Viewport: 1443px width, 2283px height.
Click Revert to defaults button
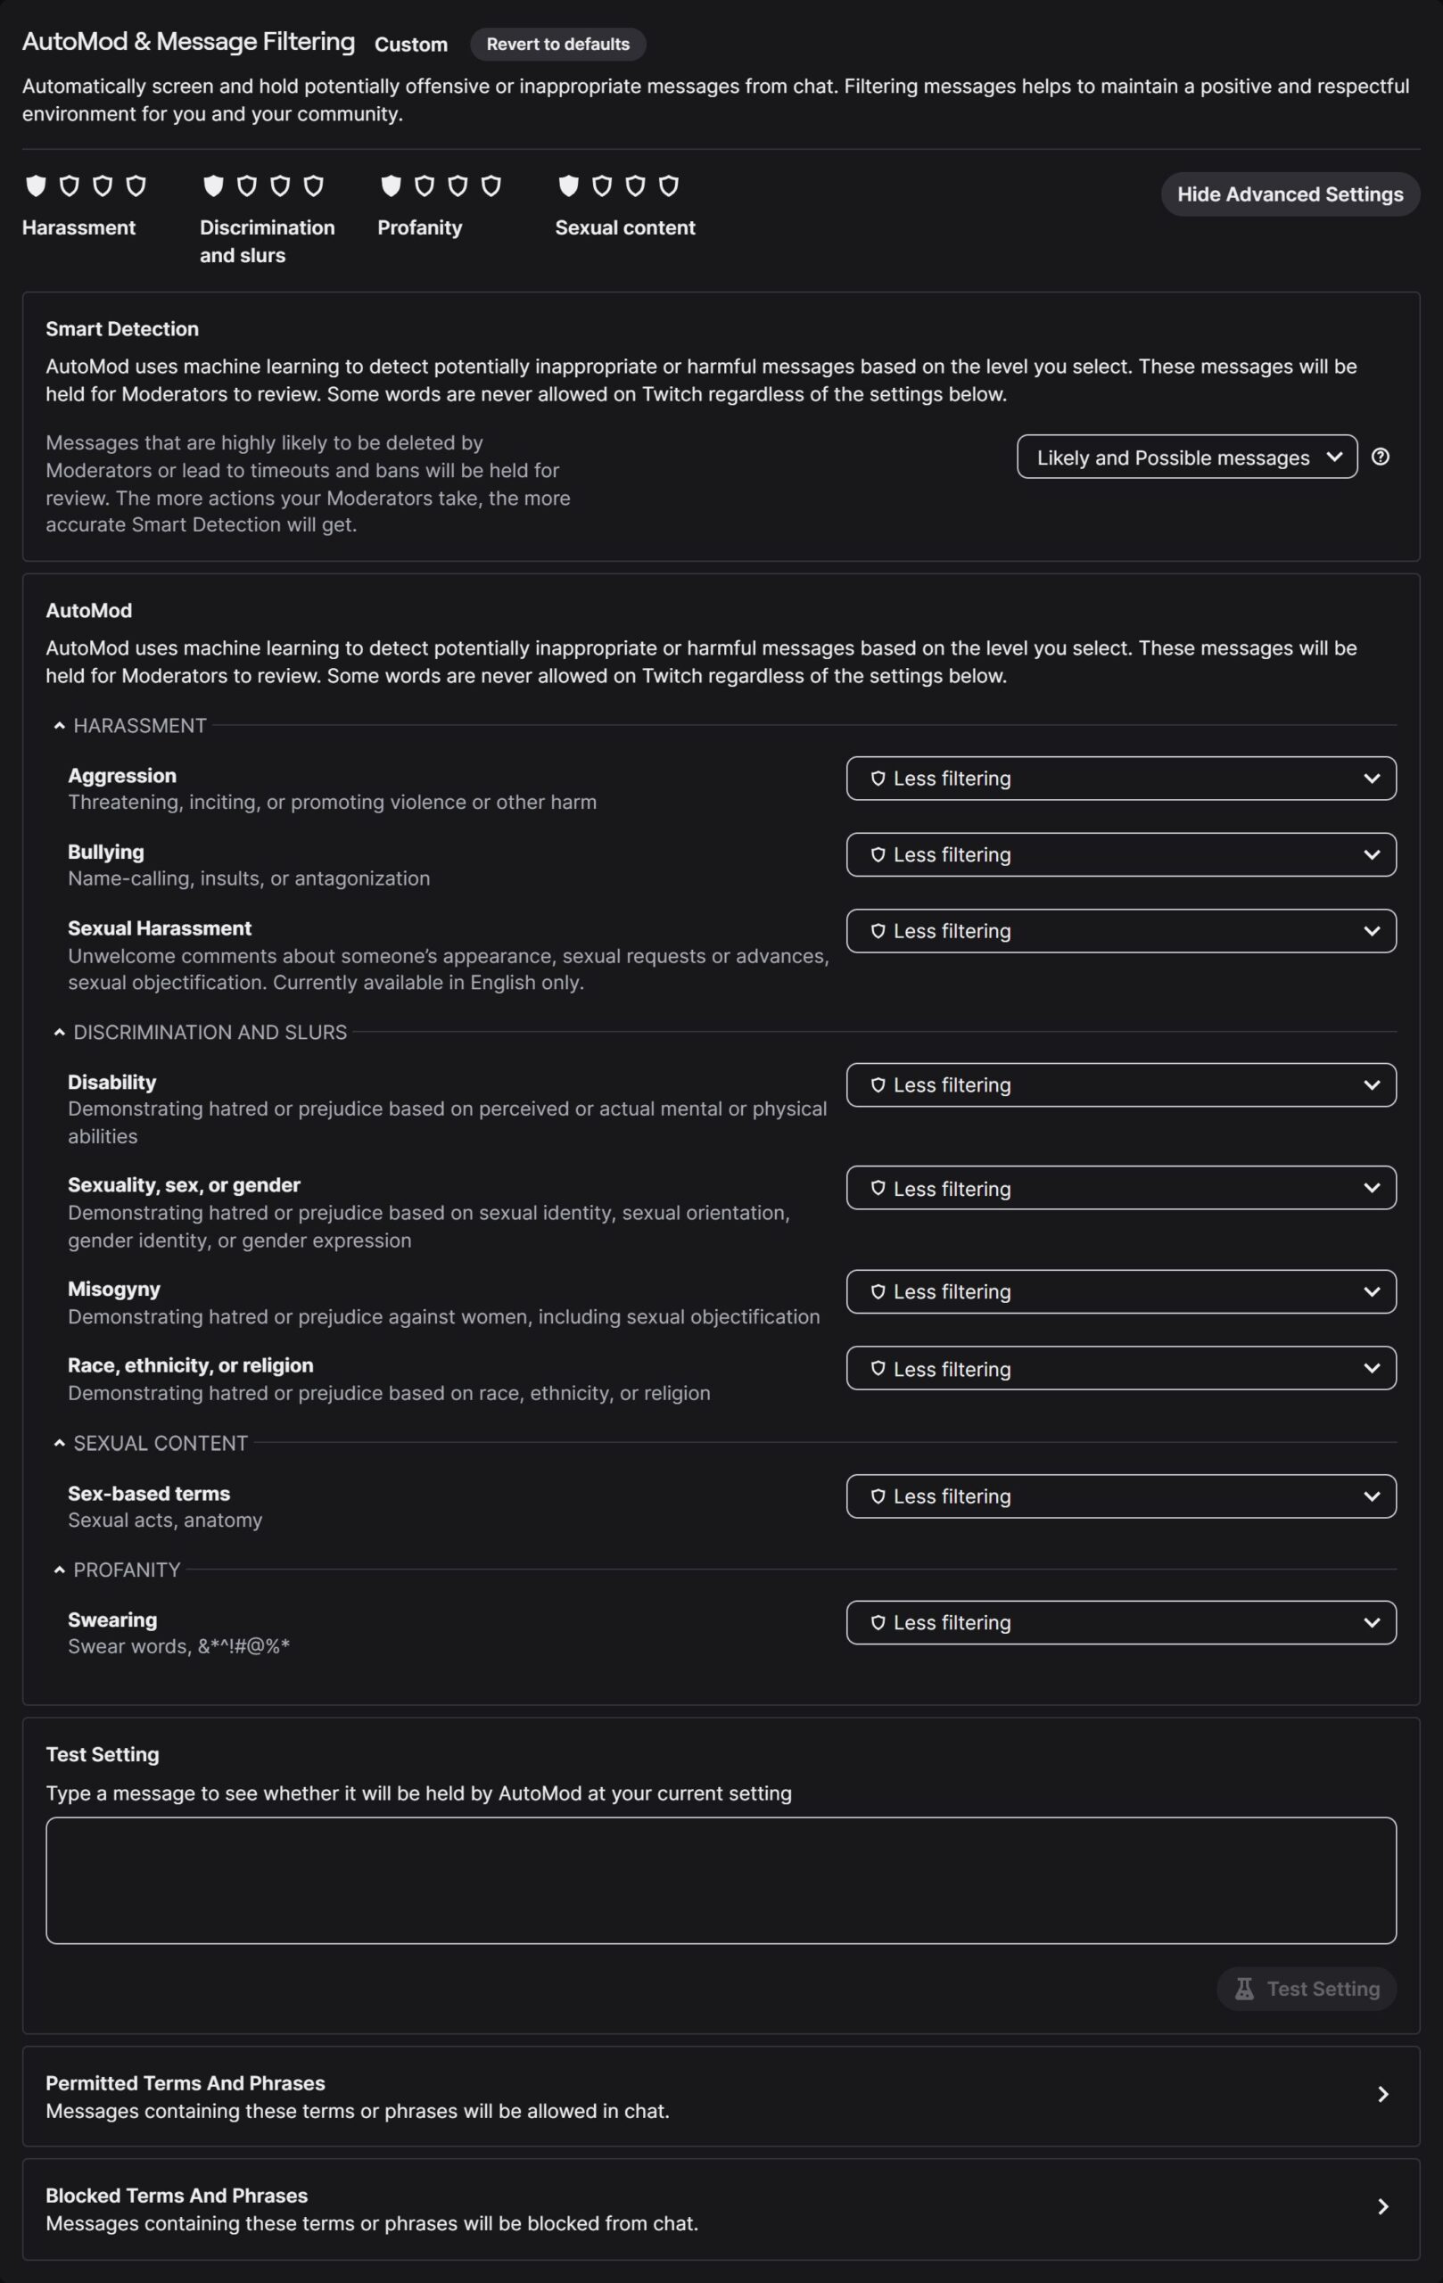tap(557, 45)
